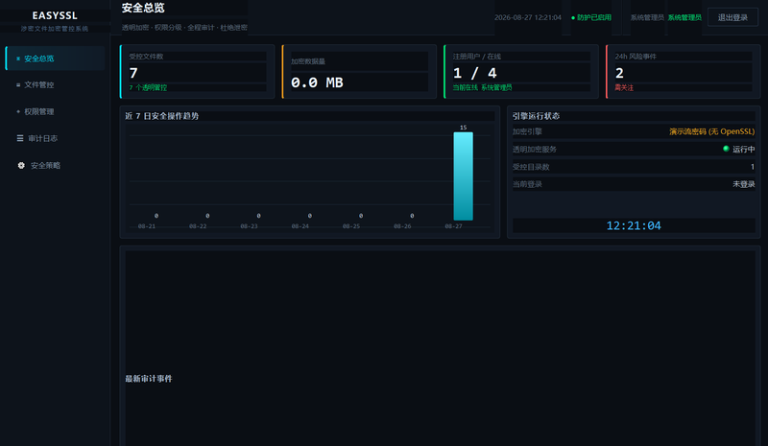This screenshot has width=768, height=446.
Task: Click the green dot before 防护已启用
Action: pyautogui.click(x=573, y=17)
